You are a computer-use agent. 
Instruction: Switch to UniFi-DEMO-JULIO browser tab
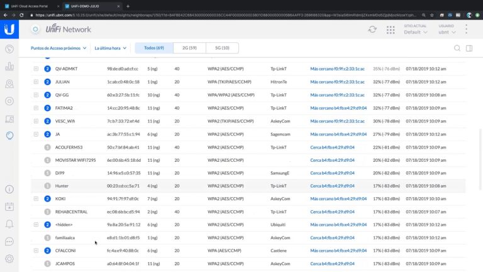[x=92, y=6]
